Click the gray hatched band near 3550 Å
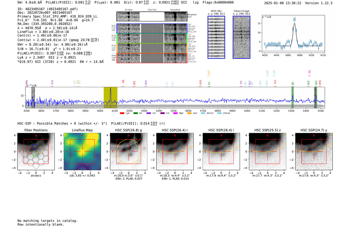This screenshot has height=238, width=350. pos(33,97)
